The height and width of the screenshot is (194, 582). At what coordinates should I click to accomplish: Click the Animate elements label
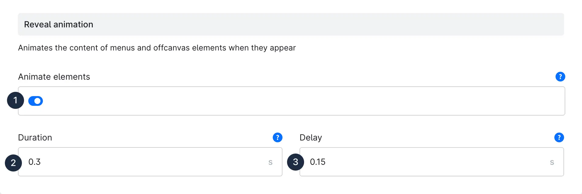[54, 77]
